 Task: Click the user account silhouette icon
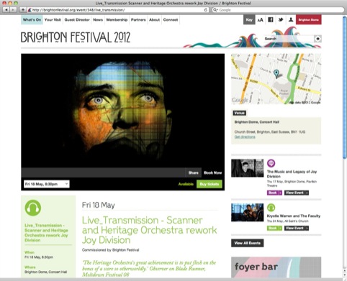coord(291,20)
